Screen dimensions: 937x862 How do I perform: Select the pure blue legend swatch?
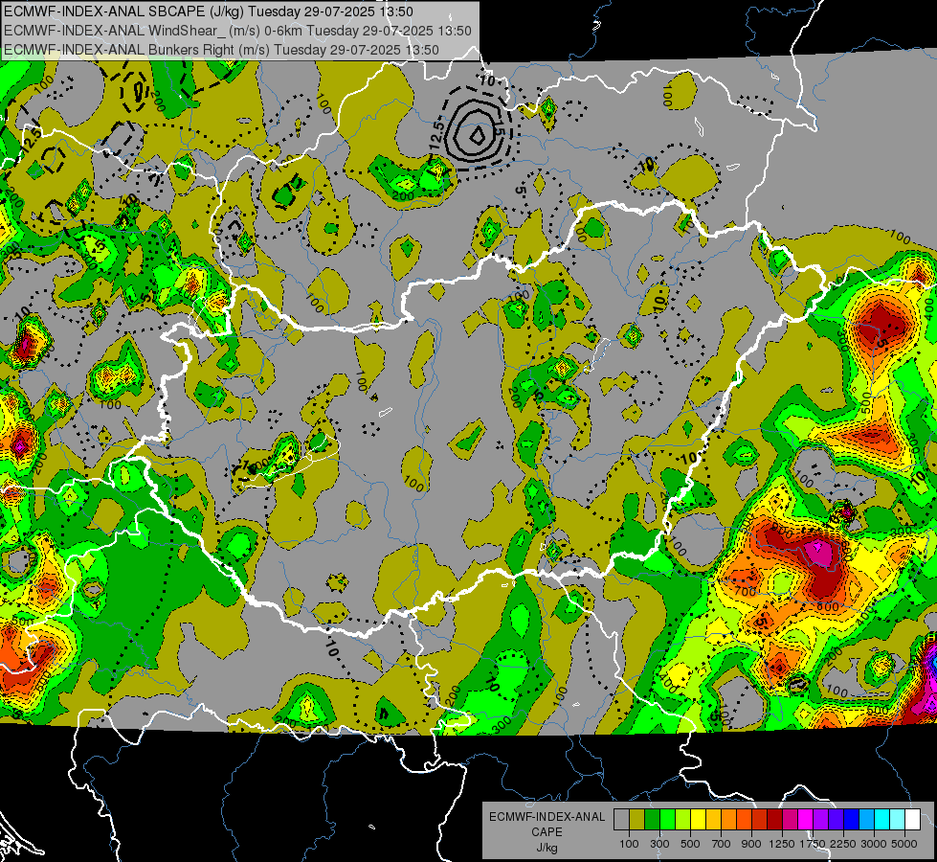click(x=851, y=820)
